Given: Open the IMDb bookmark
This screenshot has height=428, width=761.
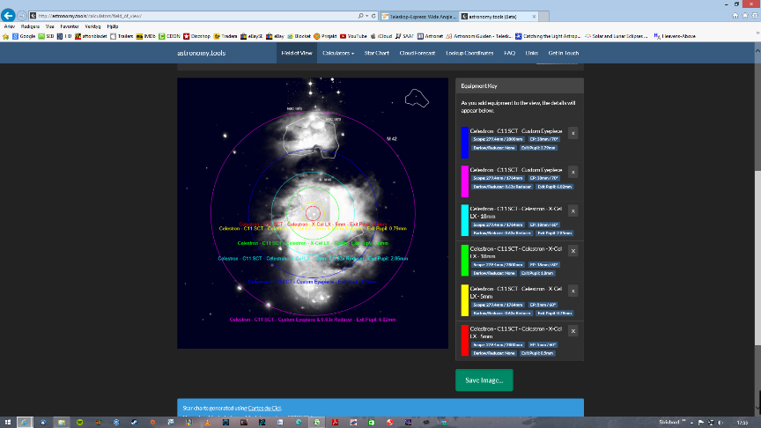Looking at the screenshot, I should click(145, 36).
